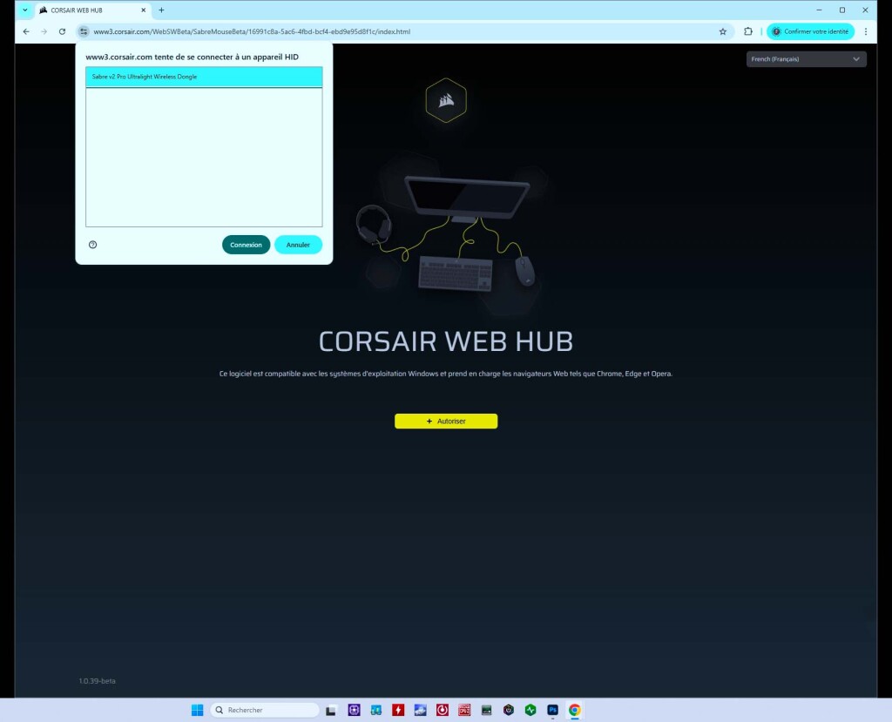Image resolution: width=892 pixels, height=722 pixels.
Task: Click the browser forward arrow
Action: pos(44,32)
